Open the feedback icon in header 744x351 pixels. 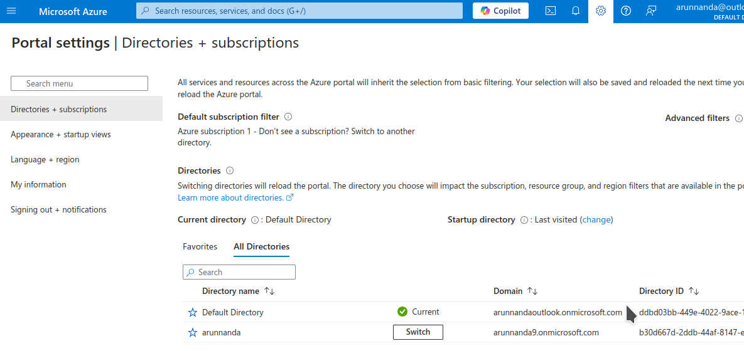pyautogui.click(x=651, y=11)
